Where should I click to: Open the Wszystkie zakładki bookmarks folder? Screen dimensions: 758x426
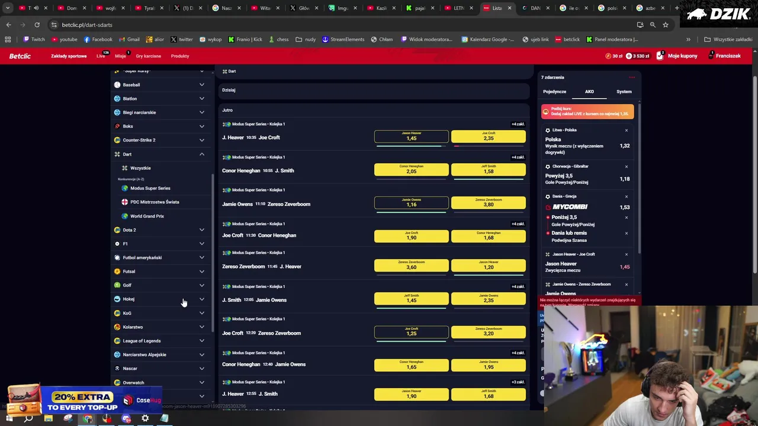[728, 40]
